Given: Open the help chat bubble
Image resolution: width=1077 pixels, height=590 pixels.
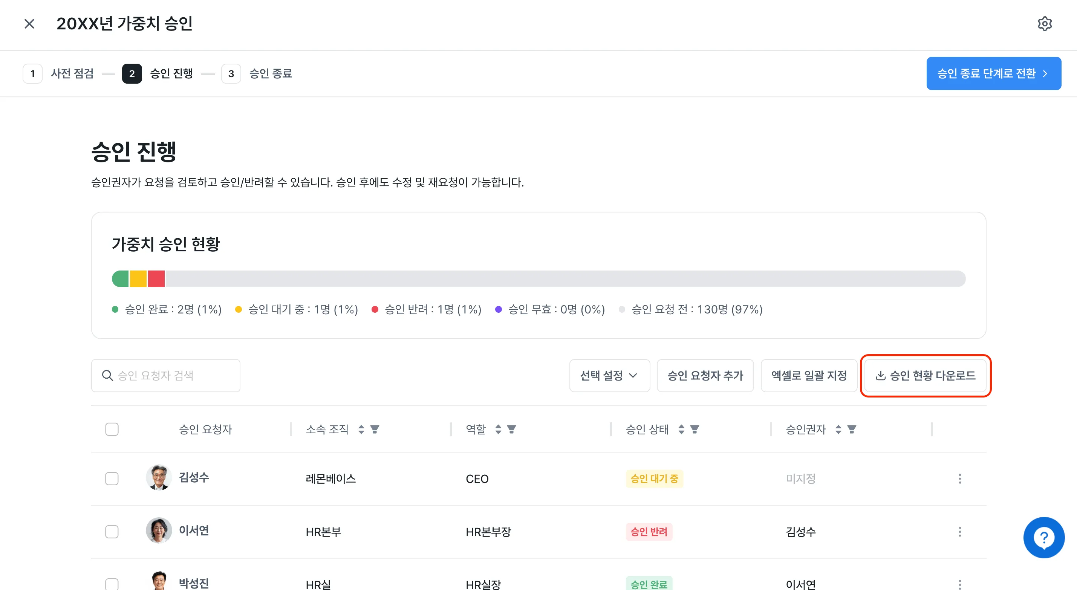Looking at the screenshot, I should tap(1043, 537).
